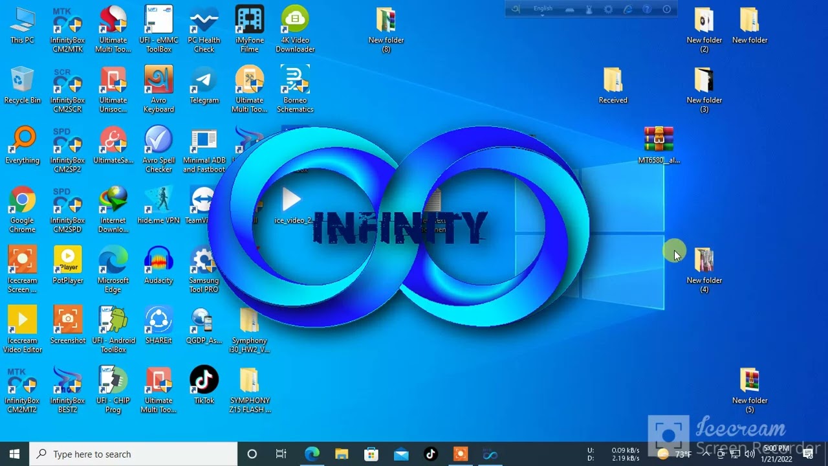Open the Received folder
The height and width of the screenshot is (466, 828).
click(613, 85)
